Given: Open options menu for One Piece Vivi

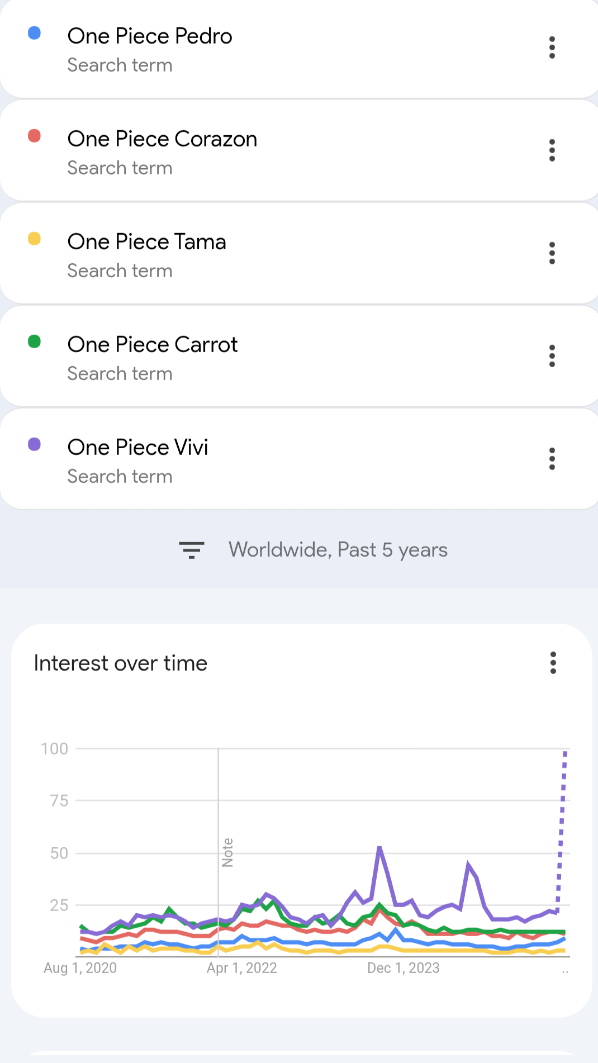Looking at the screenshot, I should (552, 459).
